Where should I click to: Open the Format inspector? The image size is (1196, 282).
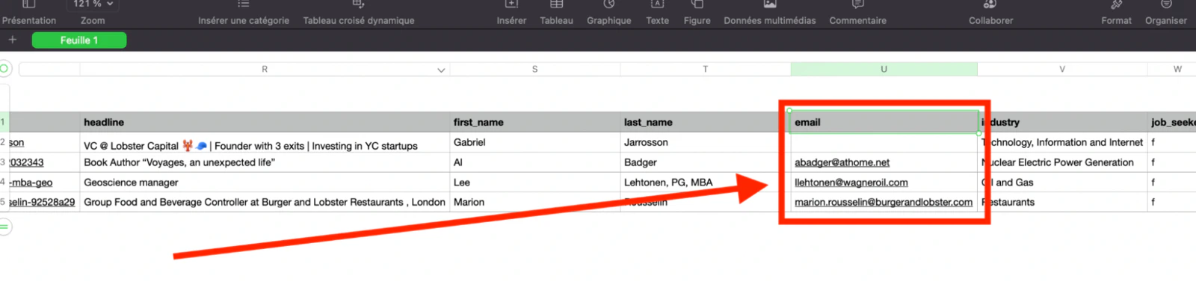(x=1117, y=13)
